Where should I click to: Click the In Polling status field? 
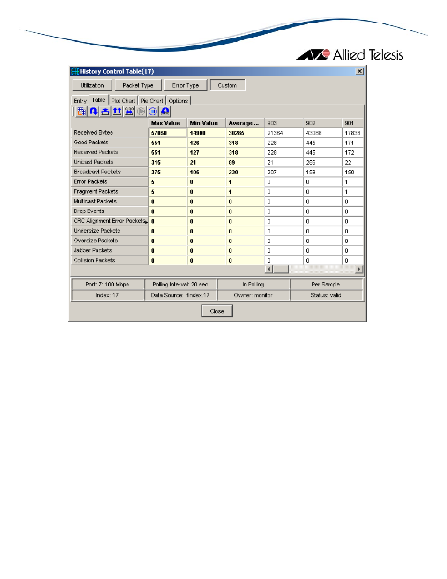(253, 285)
